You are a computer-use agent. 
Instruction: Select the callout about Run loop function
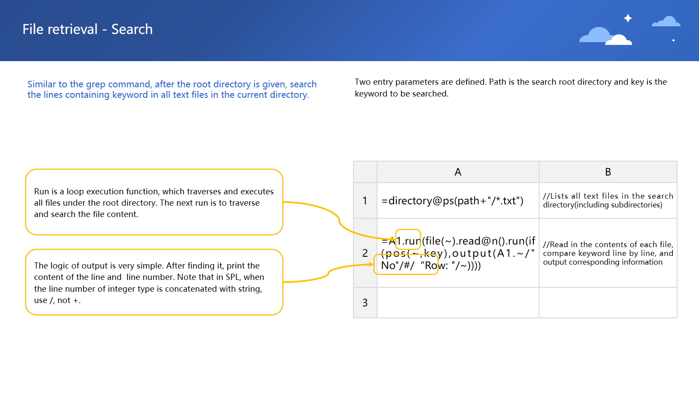coord(154,202)
